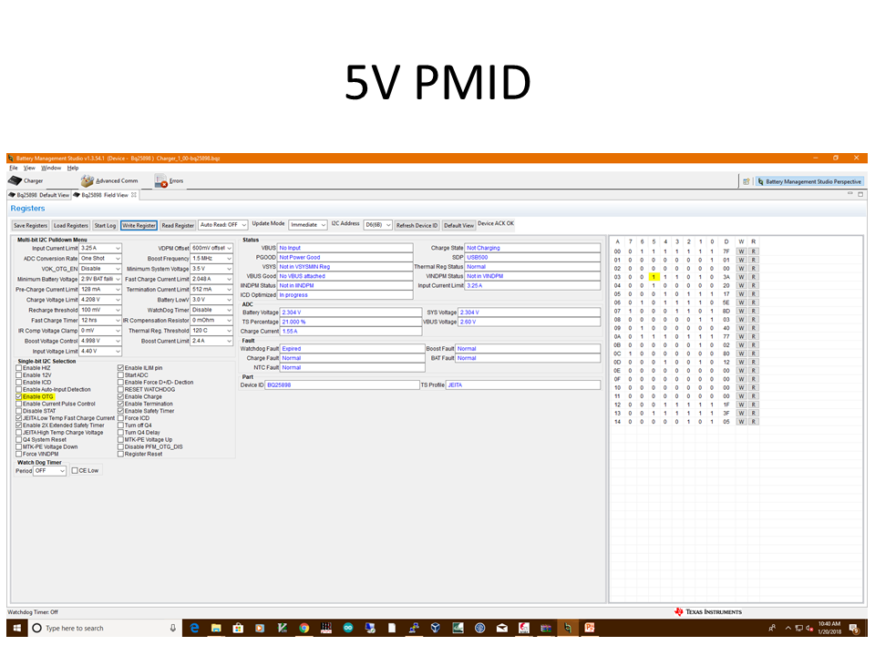The width and height of the screenshot is (875, 656).
Task: Toggle Enable ILIM pin checkbox
Action: click(x=120, y=368)
